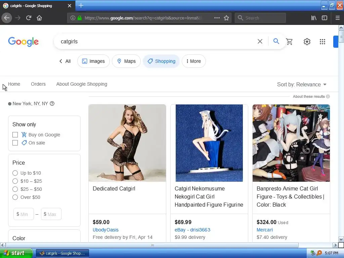Open the Firefox hamburger menu
Image resolution: width=344 pixels, height=258 pixels.
pyautogui.click(x=337, y=18)
